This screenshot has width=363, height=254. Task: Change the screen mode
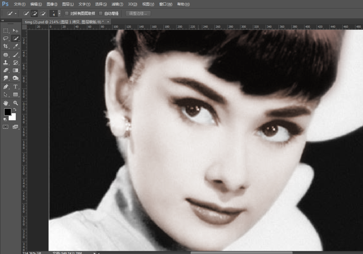coord(16,127)
